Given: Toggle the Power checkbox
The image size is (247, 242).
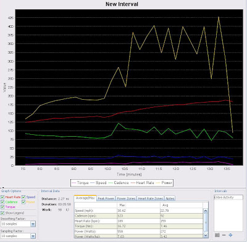Looking at the screenshot, I should [23, 202].
